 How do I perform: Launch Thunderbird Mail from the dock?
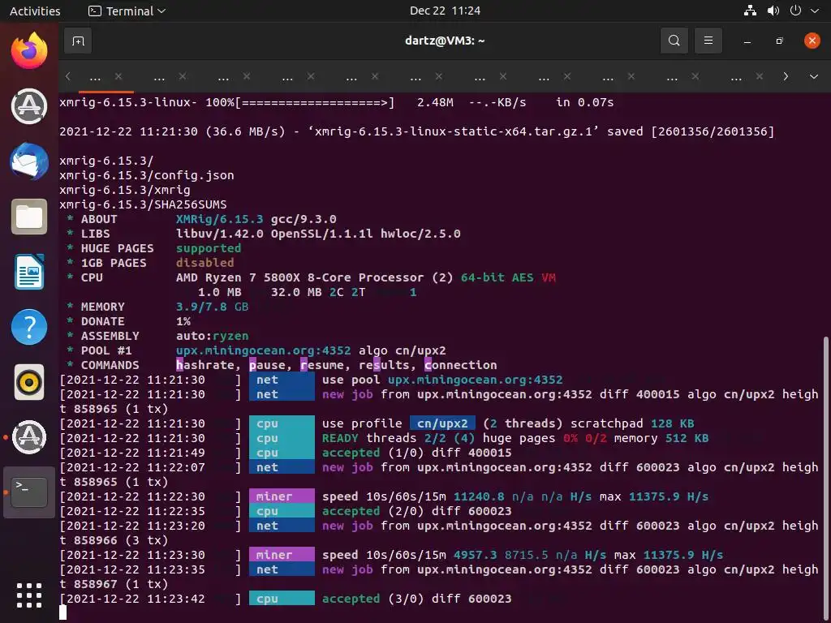click(29, 161)
